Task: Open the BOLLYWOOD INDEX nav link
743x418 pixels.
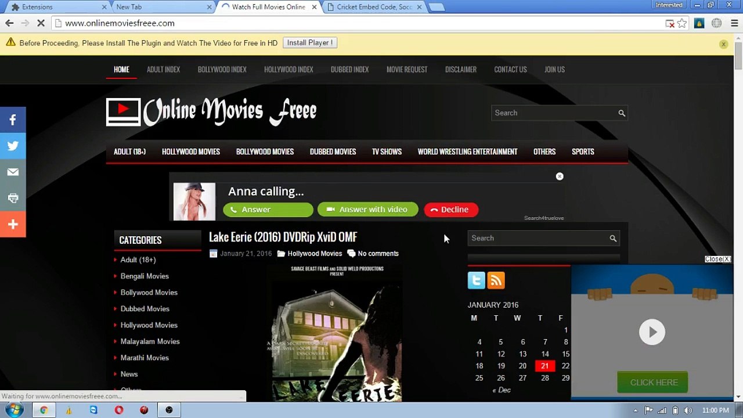Action: [x=222, y=69]
